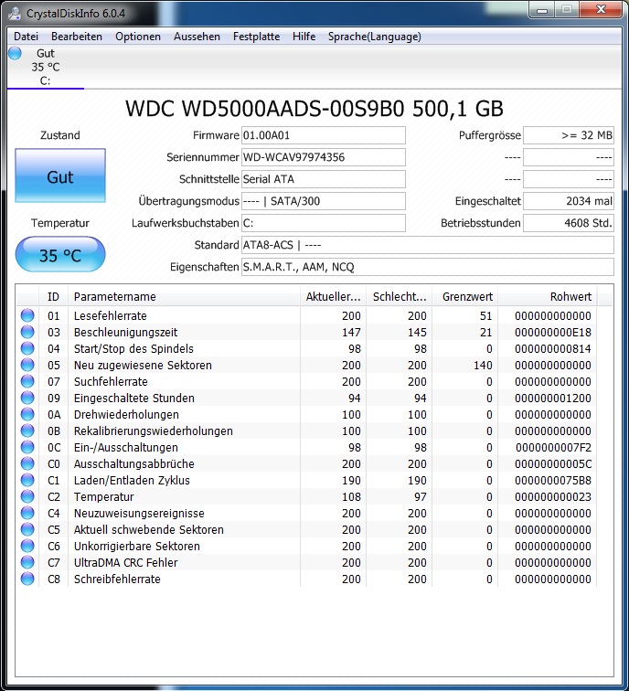Click threshold value 140 for Neu zugewiesene Sektoren

[483, 365]
